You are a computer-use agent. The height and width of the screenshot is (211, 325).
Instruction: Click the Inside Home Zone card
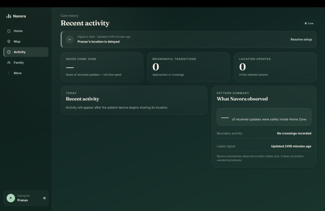(102, 67)
